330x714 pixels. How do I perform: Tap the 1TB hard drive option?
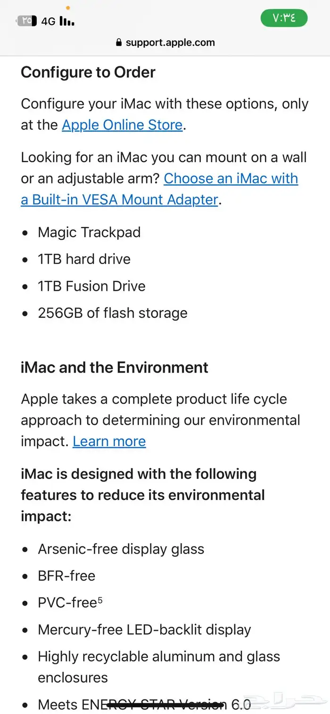point(84,259)
